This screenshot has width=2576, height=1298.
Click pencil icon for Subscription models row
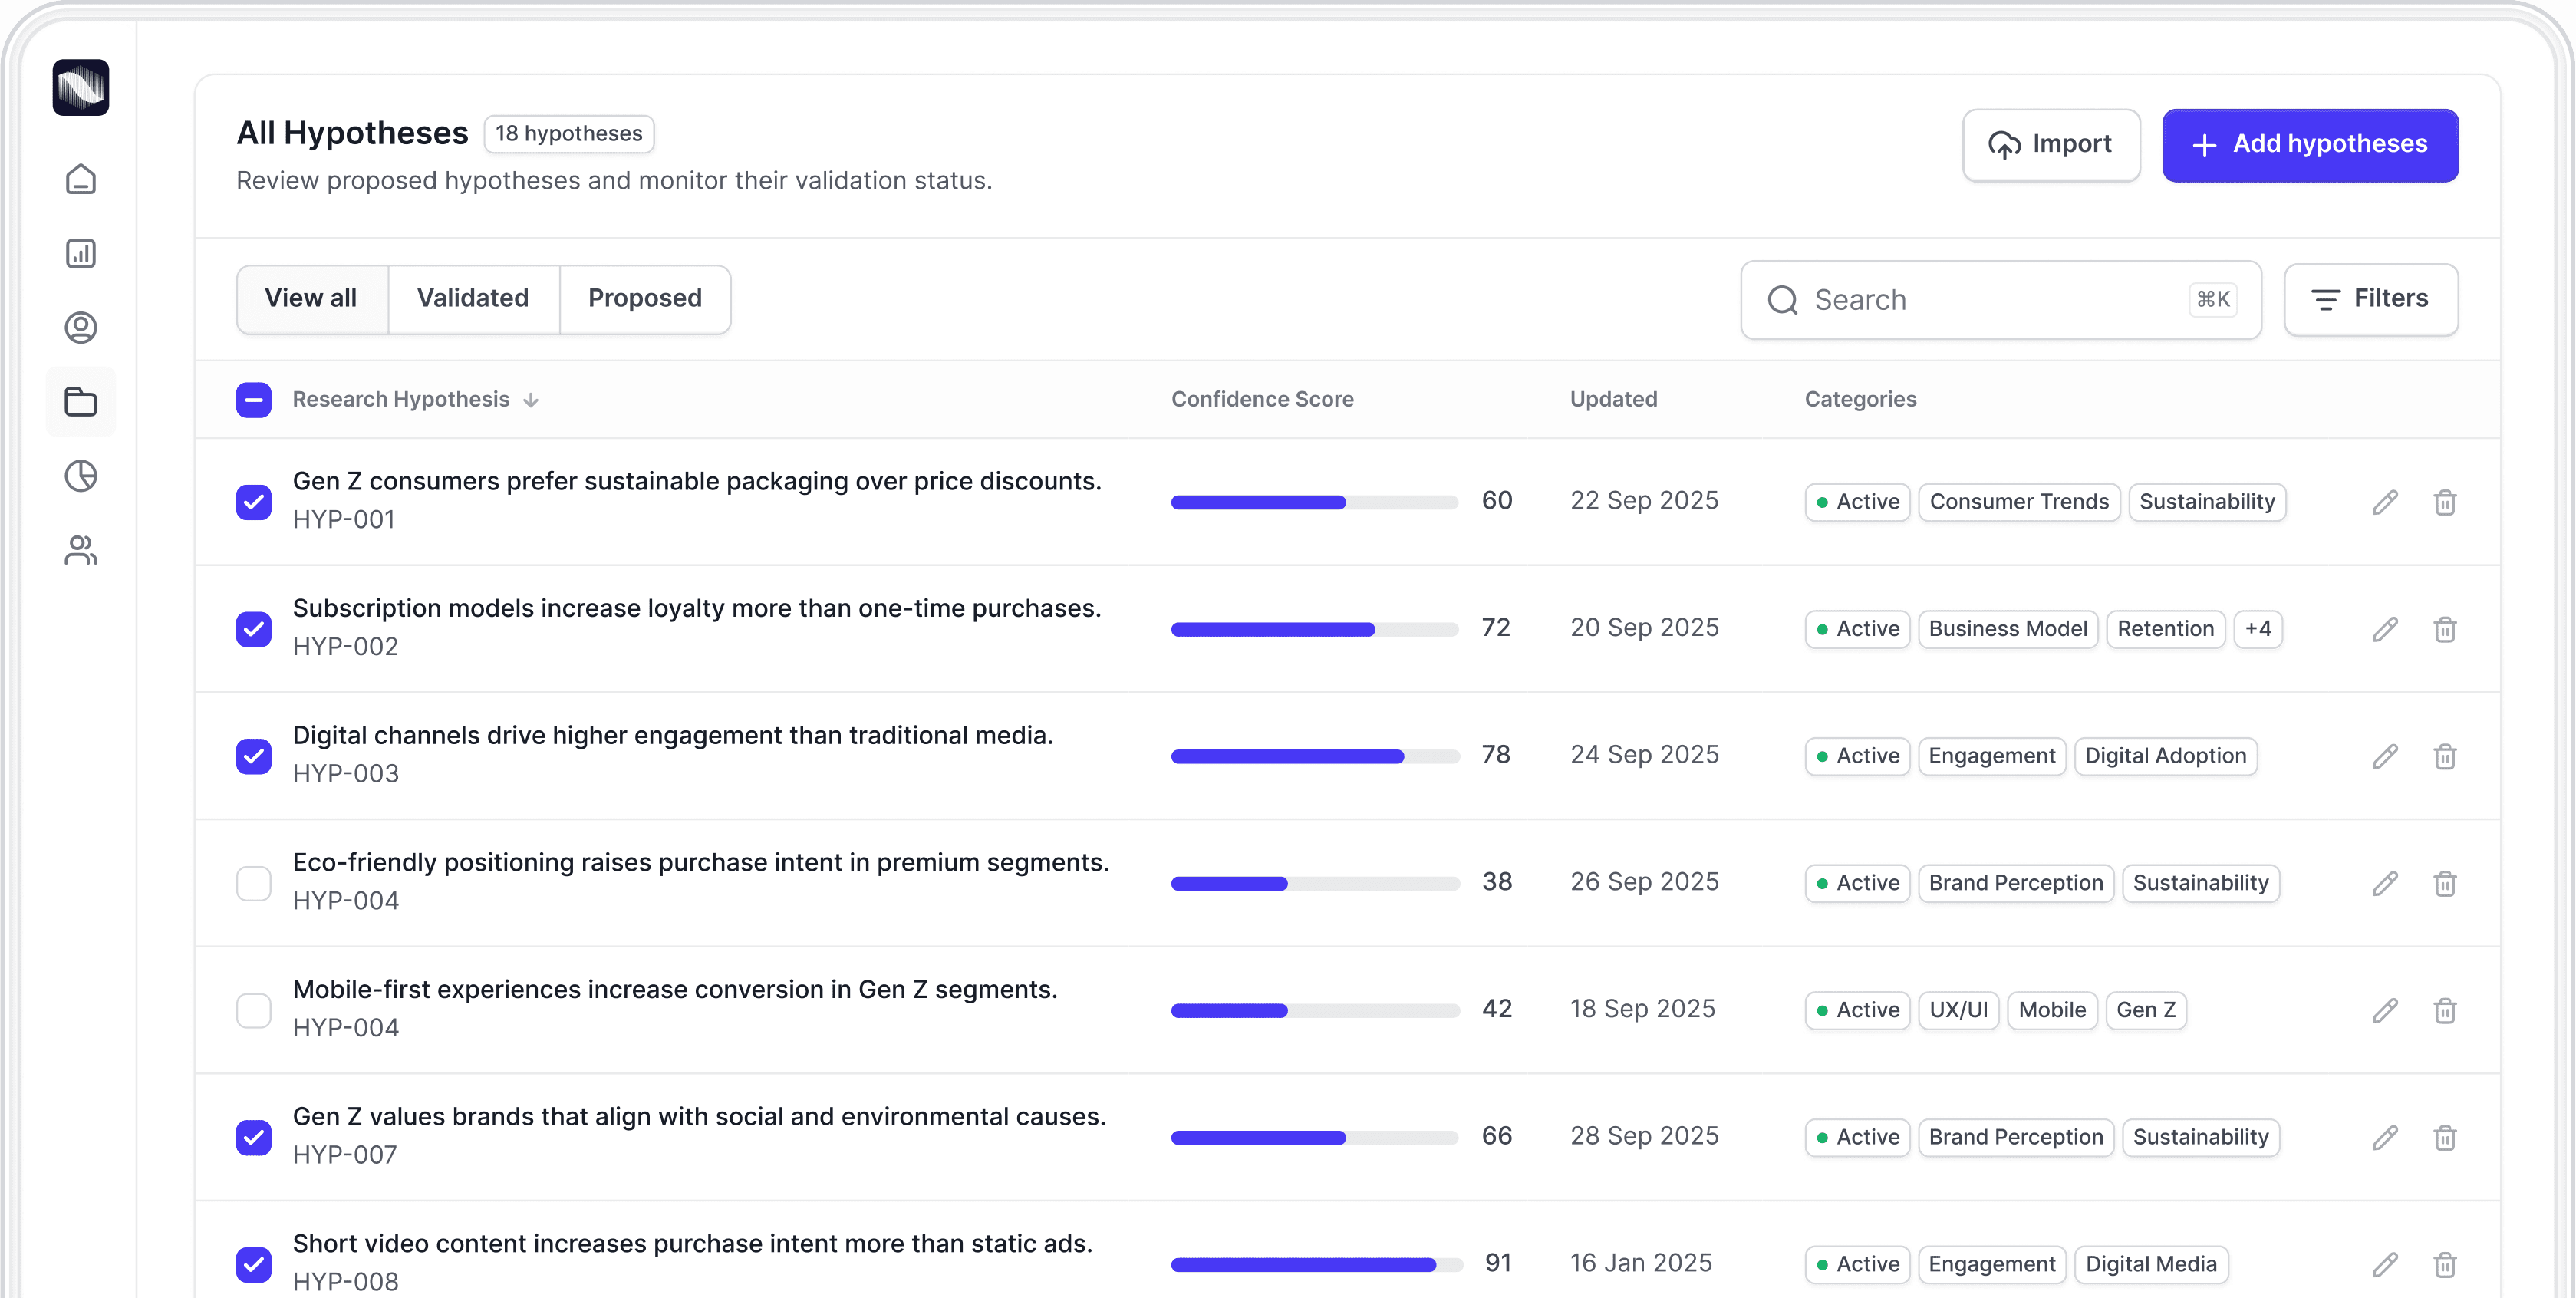click(2385, 629)
